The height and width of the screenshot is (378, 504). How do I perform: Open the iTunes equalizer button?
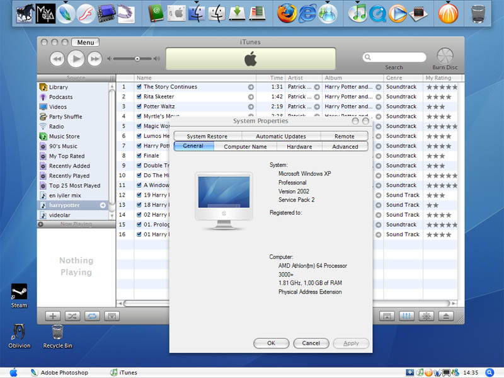tap(406, 316)
